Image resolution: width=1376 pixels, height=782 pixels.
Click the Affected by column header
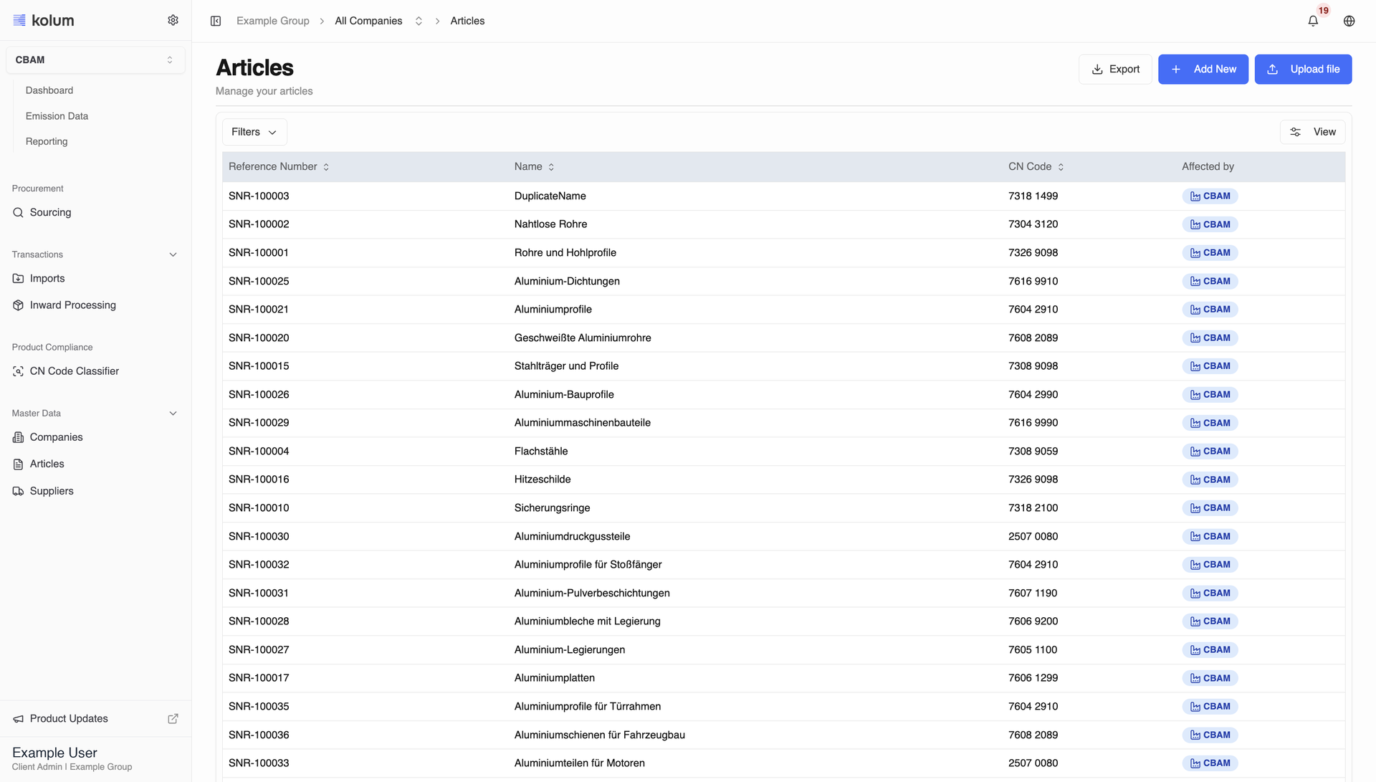(1208, 166)
